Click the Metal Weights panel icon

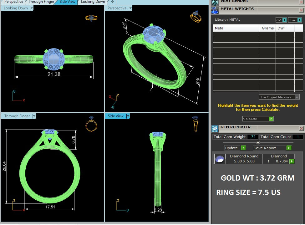[215, 10]
